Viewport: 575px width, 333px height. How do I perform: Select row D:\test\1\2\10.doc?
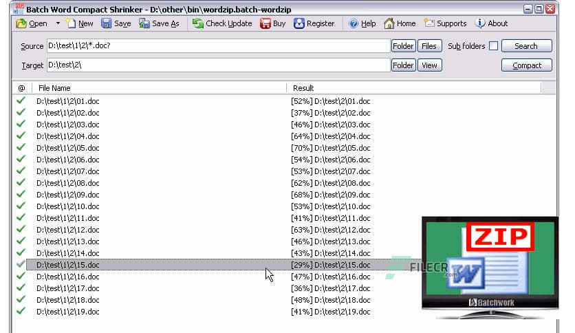(68, 206)
